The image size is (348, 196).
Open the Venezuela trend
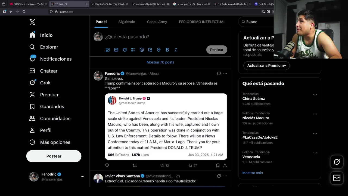pos(251,157)
